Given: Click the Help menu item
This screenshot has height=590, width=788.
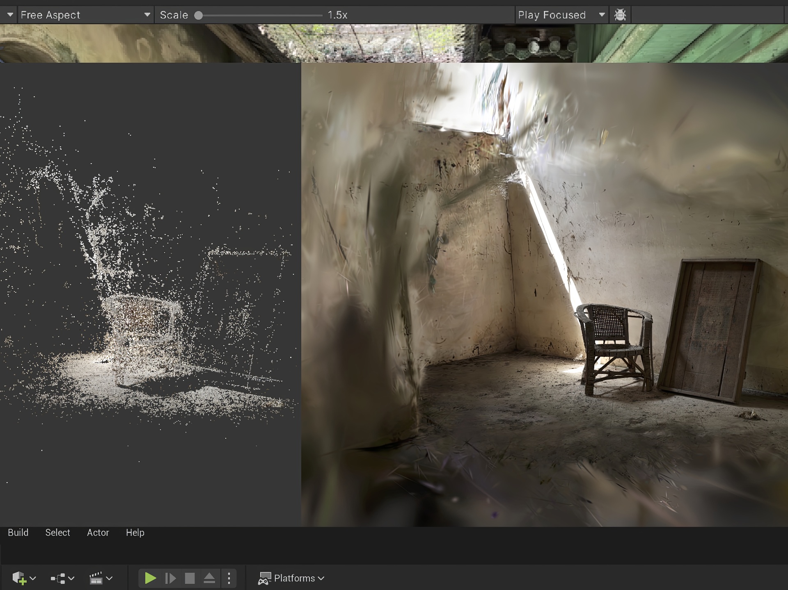Looking at the screenshot, I should tap(135, 532).
